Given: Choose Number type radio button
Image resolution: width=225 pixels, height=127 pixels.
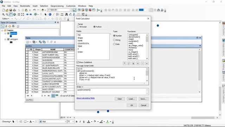Looking at the screenshot, I should pyautogui.click(x=114, y=36).
